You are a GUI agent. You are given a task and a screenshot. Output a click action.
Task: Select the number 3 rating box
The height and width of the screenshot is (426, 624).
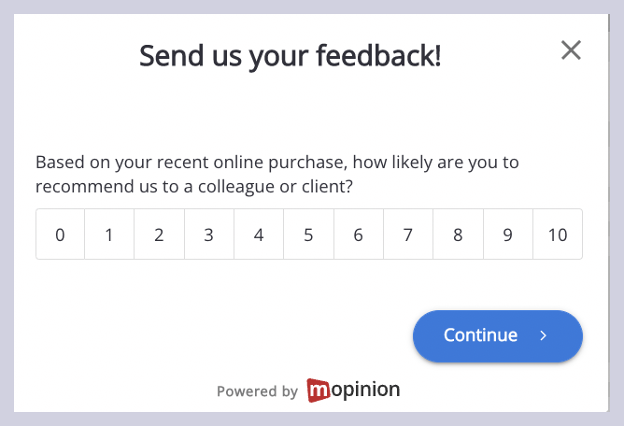click(x=209, y=234)
